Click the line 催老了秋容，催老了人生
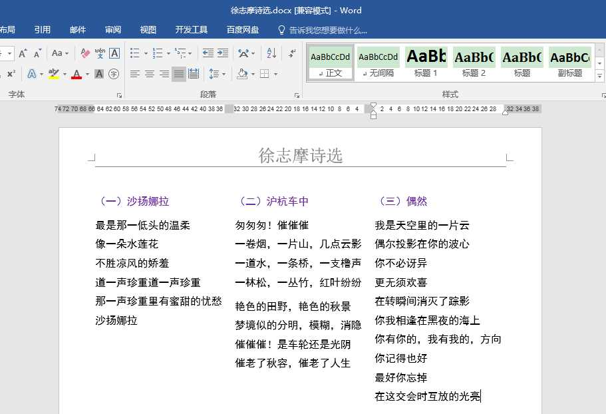The width and height of the screenshot is (606, 414). tap(293, 363)
